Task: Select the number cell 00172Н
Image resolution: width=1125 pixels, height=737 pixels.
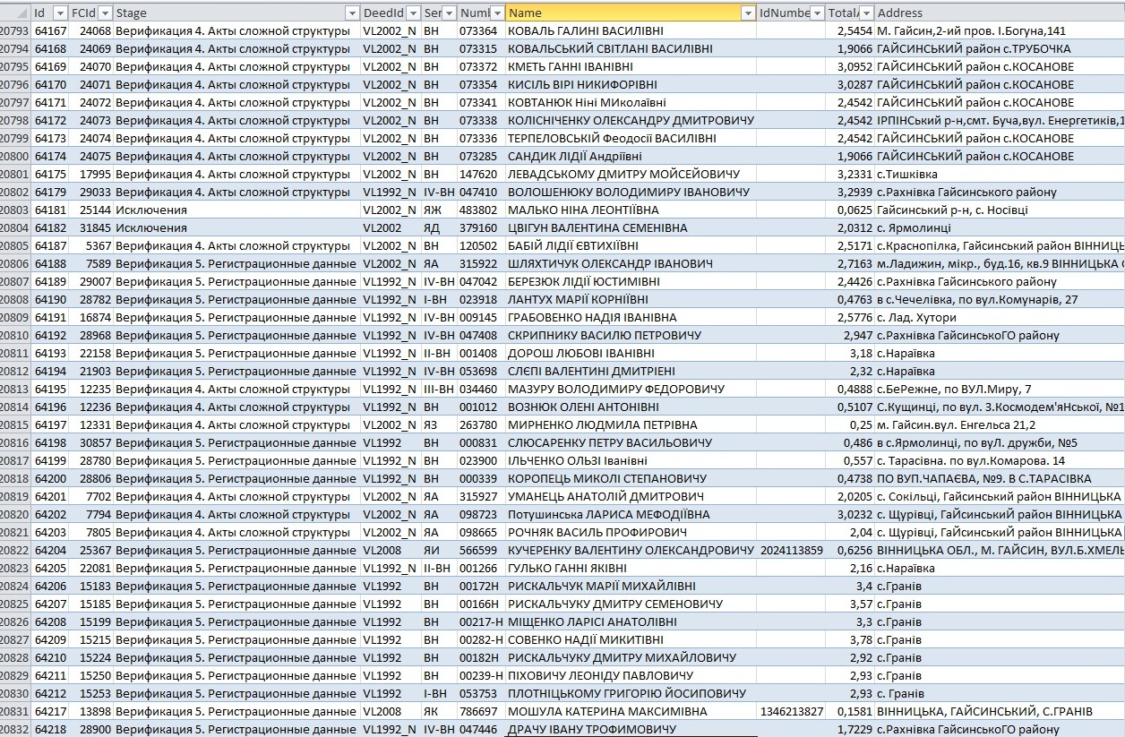Action: coord(482,587)
